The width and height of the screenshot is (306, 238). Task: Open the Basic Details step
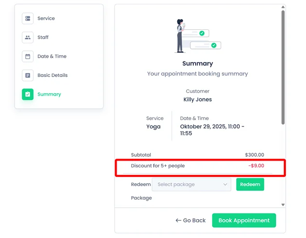pyautogui.click(x=53, y=75)
